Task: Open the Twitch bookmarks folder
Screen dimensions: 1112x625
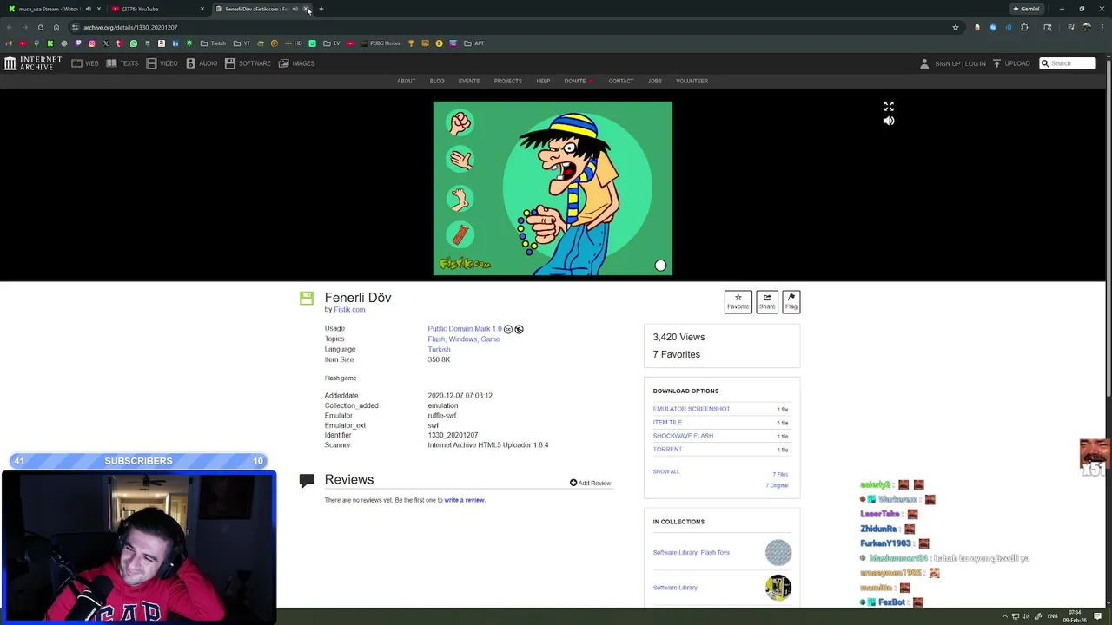Action: pyautogui.click(x=213, y=43)
